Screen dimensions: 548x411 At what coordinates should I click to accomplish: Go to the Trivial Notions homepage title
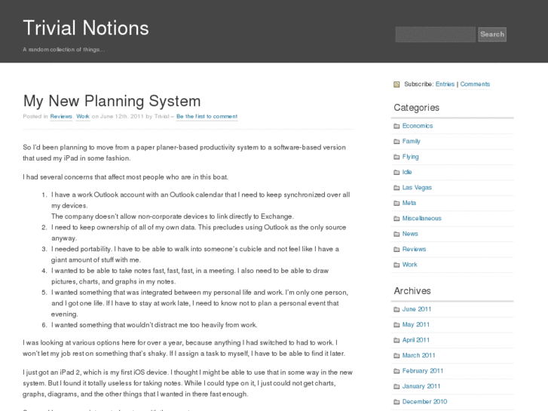click(x=86, y=28)
